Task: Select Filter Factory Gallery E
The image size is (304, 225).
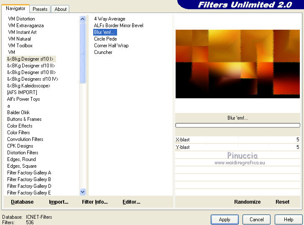Action: coord(29,193)
